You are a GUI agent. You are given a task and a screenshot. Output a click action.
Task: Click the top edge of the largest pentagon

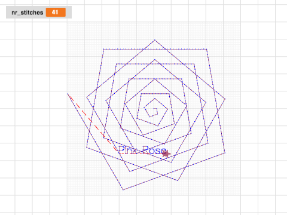(155, 49)
